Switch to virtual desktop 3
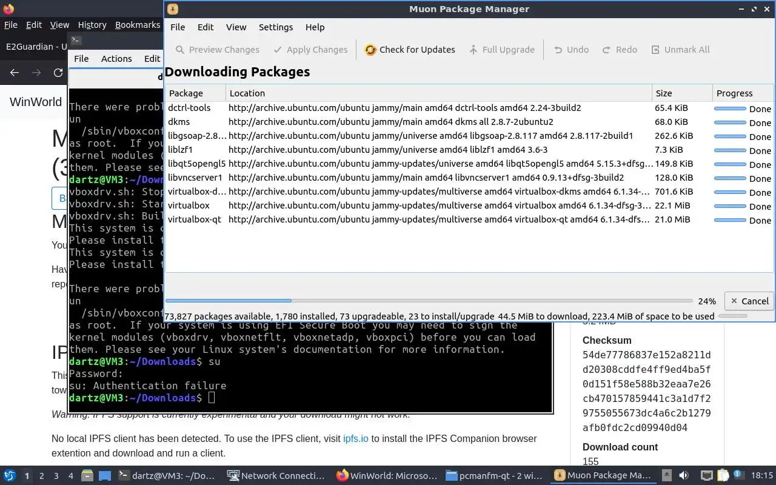The height and width of the screenshot is (485, 776). click(56, 476)
